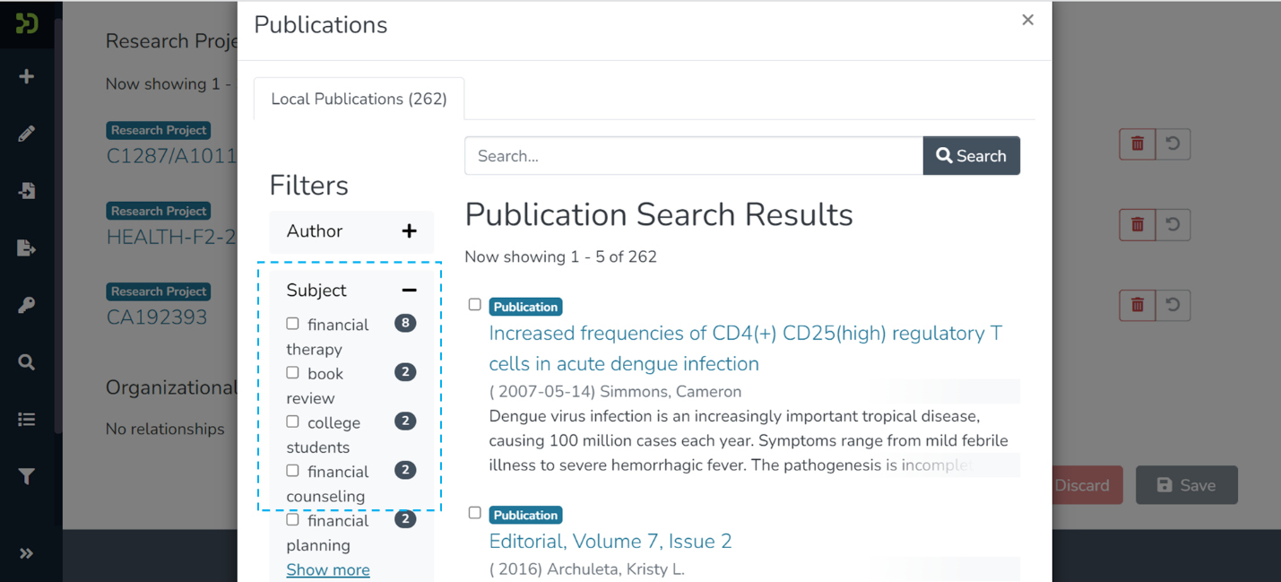The width and height of the screenshot is (1281, 582).
Task: Expand the Author filter section
Action: pos(409,231)
